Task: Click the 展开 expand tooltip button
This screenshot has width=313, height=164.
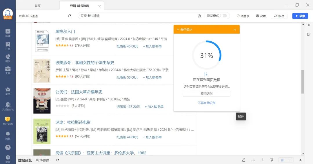Action: click(241, 116)
